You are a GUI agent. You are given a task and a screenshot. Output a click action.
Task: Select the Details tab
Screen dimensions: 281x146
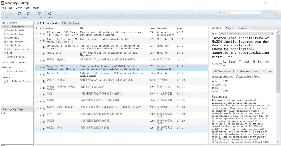point(216,28)
